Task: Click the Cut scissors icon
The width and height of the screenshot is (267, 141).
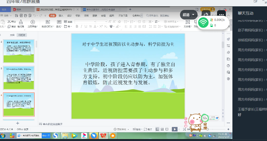Action: coord(9,21)
